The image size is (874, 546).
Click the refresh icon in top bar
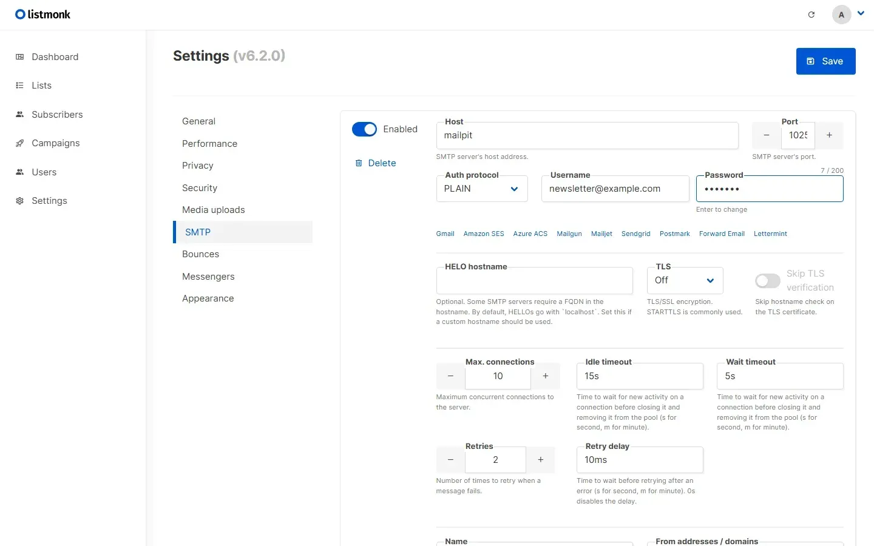tap(811, 15)
